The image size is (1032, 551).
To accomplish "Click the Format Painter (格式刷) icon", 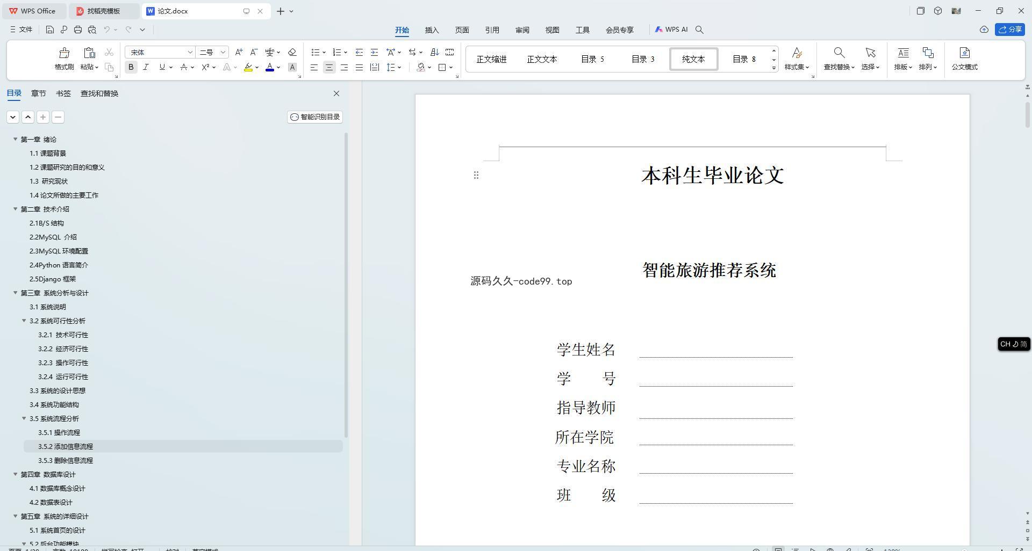I will click(x=64, y=53).
